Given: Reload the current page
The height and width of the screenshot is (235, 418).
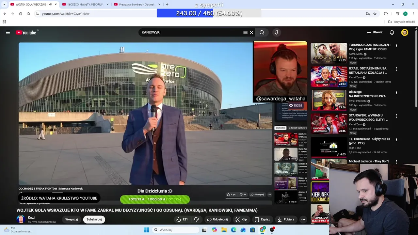Looking at the screenshot, I should coord(20,14).
